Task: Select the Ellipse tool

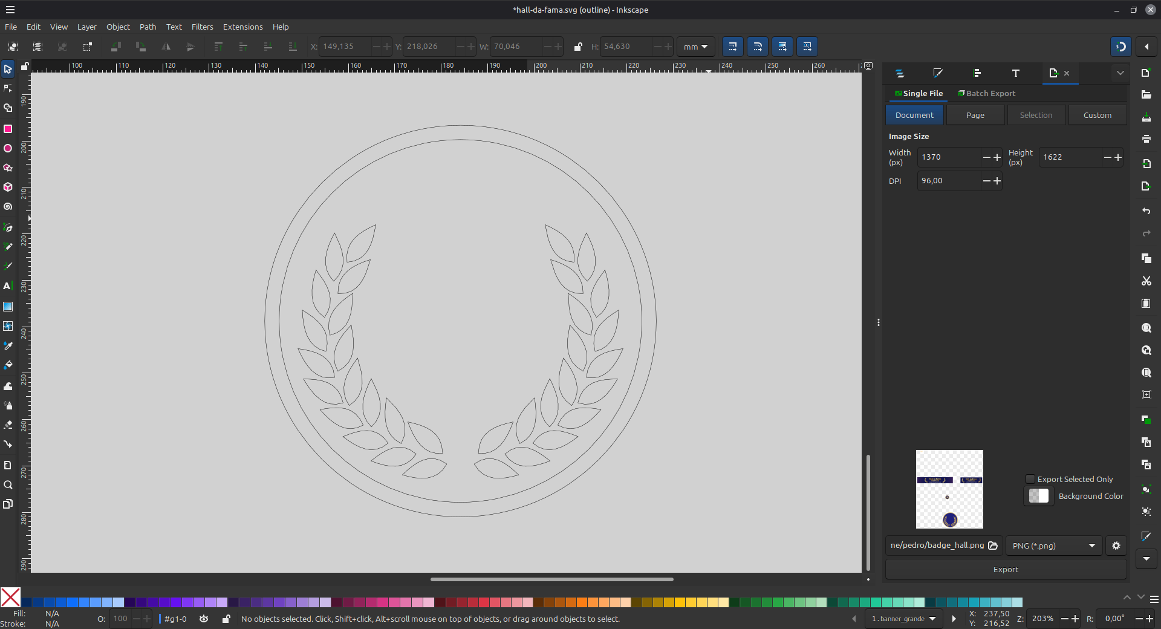Action: [8, 148]
